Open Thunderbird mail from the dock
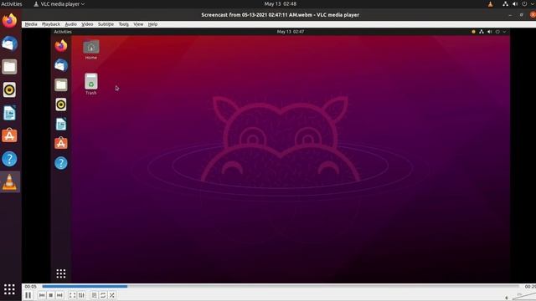536x301 pixels. 9,43
